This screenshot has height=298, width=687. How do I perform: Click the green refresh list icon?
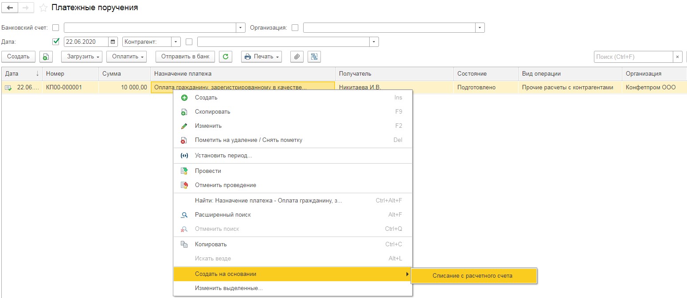tap(226, 57)
